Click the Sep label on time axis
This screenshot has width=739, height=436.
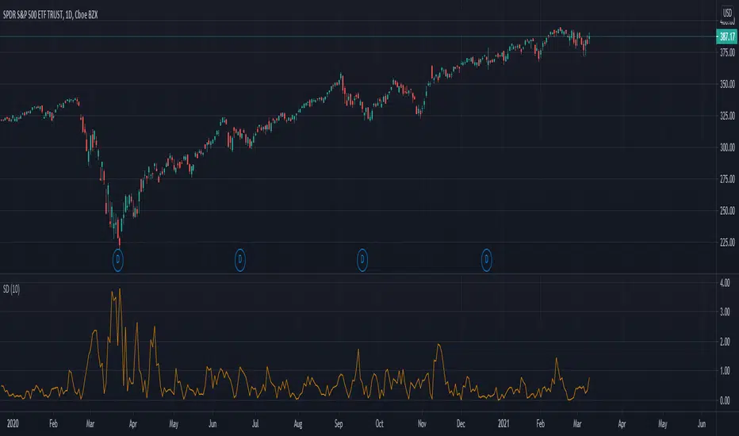click(x=339, y=424)
